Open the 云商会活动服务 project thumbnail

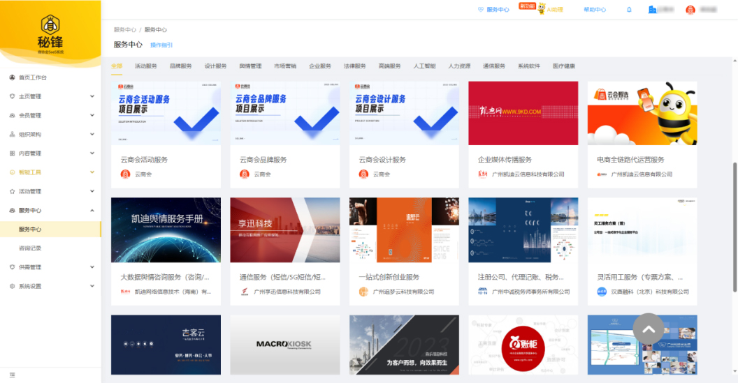(x=166, y=113)
